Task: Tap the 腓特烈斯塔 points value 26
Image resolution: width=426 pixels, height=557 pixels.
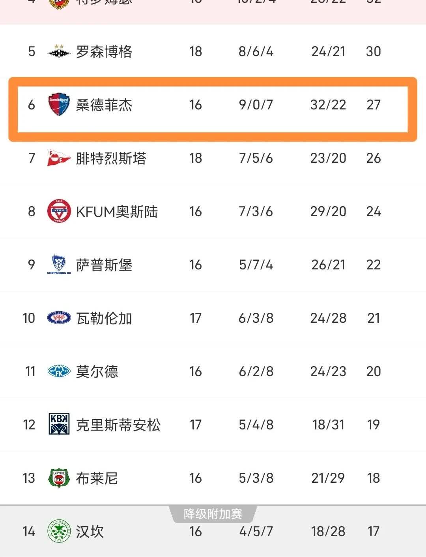Action: pos(373,158)
